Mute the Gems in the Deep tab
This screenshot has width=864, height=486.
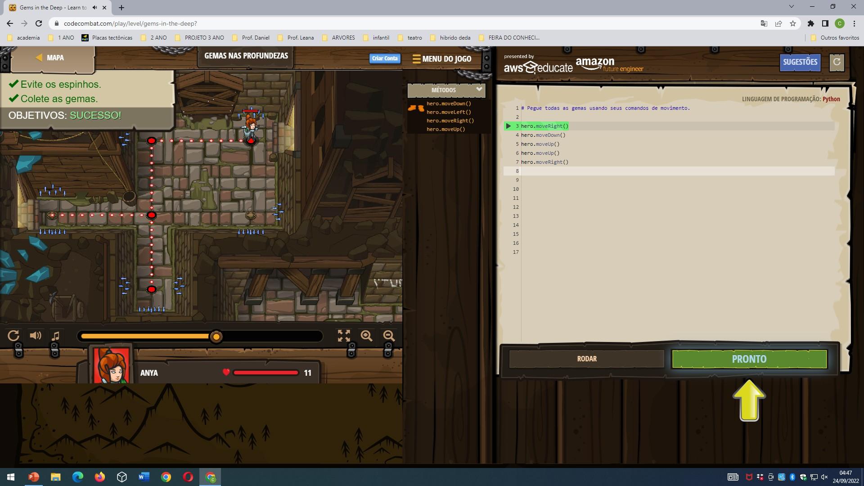pyautogui.click(x=95, y=8)
